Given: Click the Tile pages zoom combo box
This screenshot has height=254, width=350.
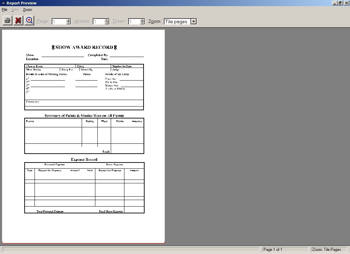Looking at the screenshot, I should coord(176,22).
